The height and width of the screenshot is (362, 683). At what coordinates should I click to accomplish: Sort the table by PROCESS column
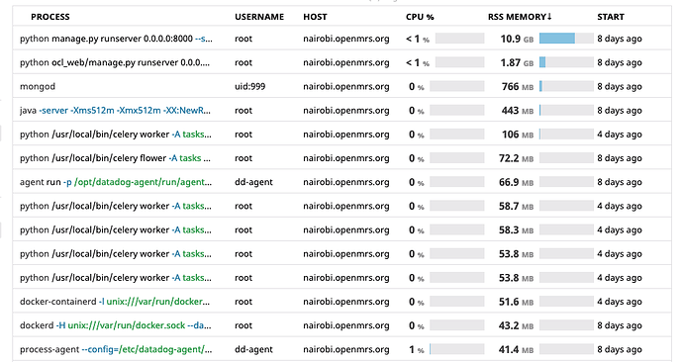coord(50,17)
